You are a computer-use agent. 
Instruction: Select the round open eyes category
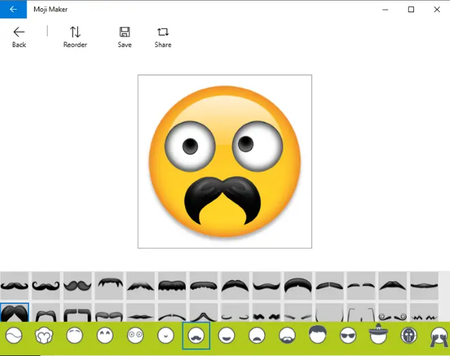coord(136,335)
